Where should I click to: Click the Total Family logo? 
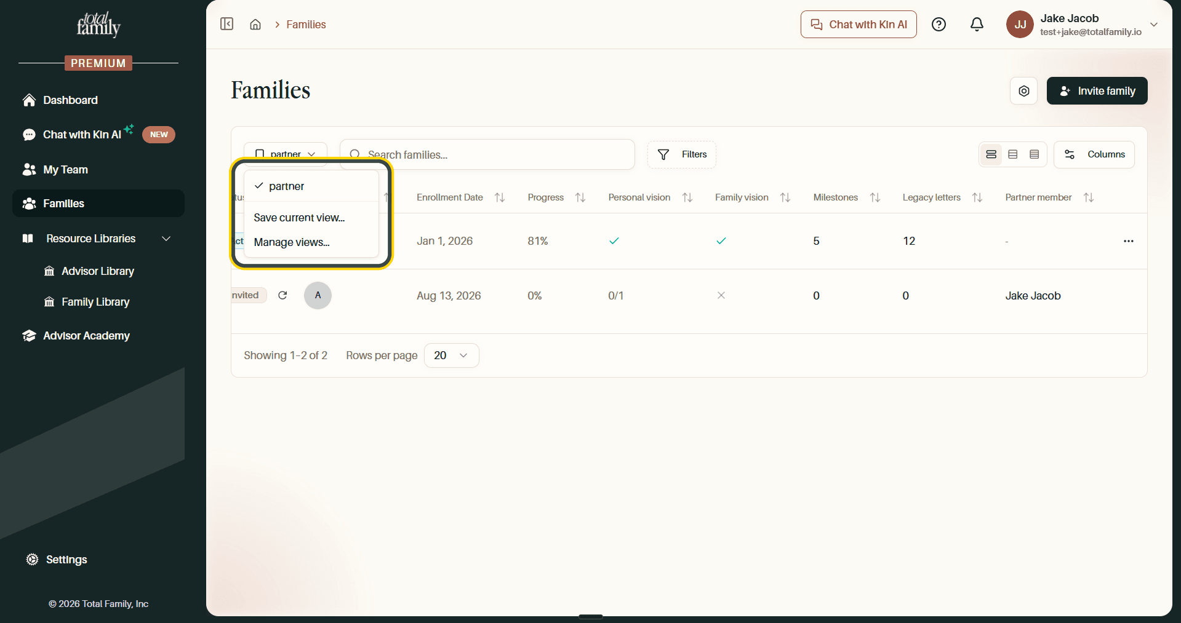[x=98, y=25]
